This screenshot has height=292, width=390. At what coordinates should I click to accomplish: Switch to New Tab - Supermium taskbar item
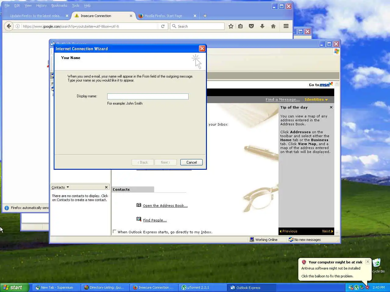tap(57, 287)
